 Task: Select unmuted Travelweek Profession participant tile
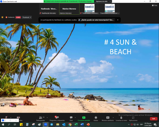click(110, 9)
